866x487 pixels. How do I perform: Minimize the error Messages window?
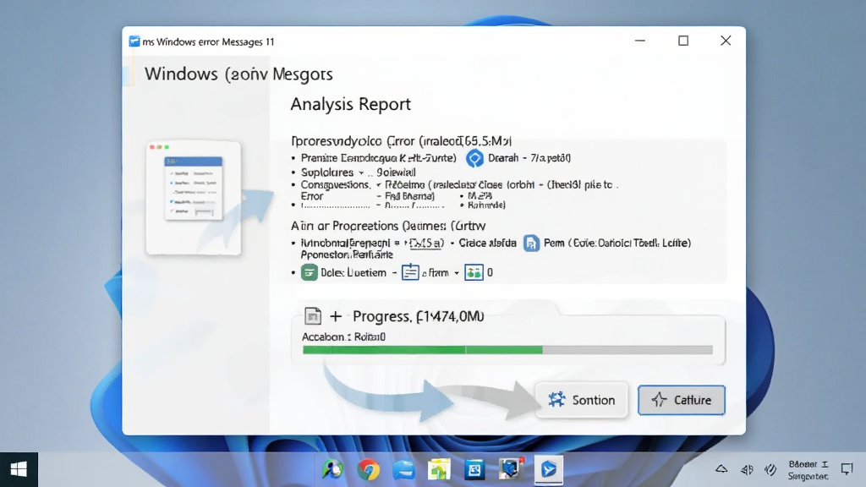tap(640, 41)
